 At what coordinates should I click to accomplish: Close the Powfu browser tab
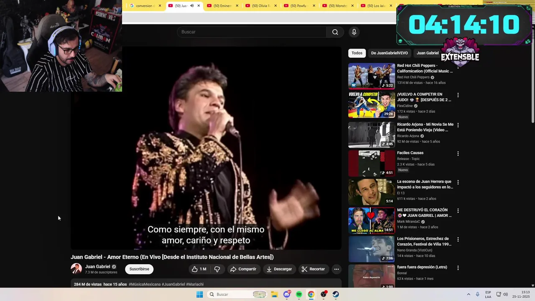pyautogui.click(x=314, y=6)
